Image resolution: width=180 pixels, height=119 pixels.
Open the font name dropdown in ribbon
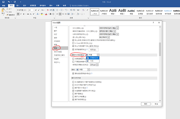click(x=27, y=10)
